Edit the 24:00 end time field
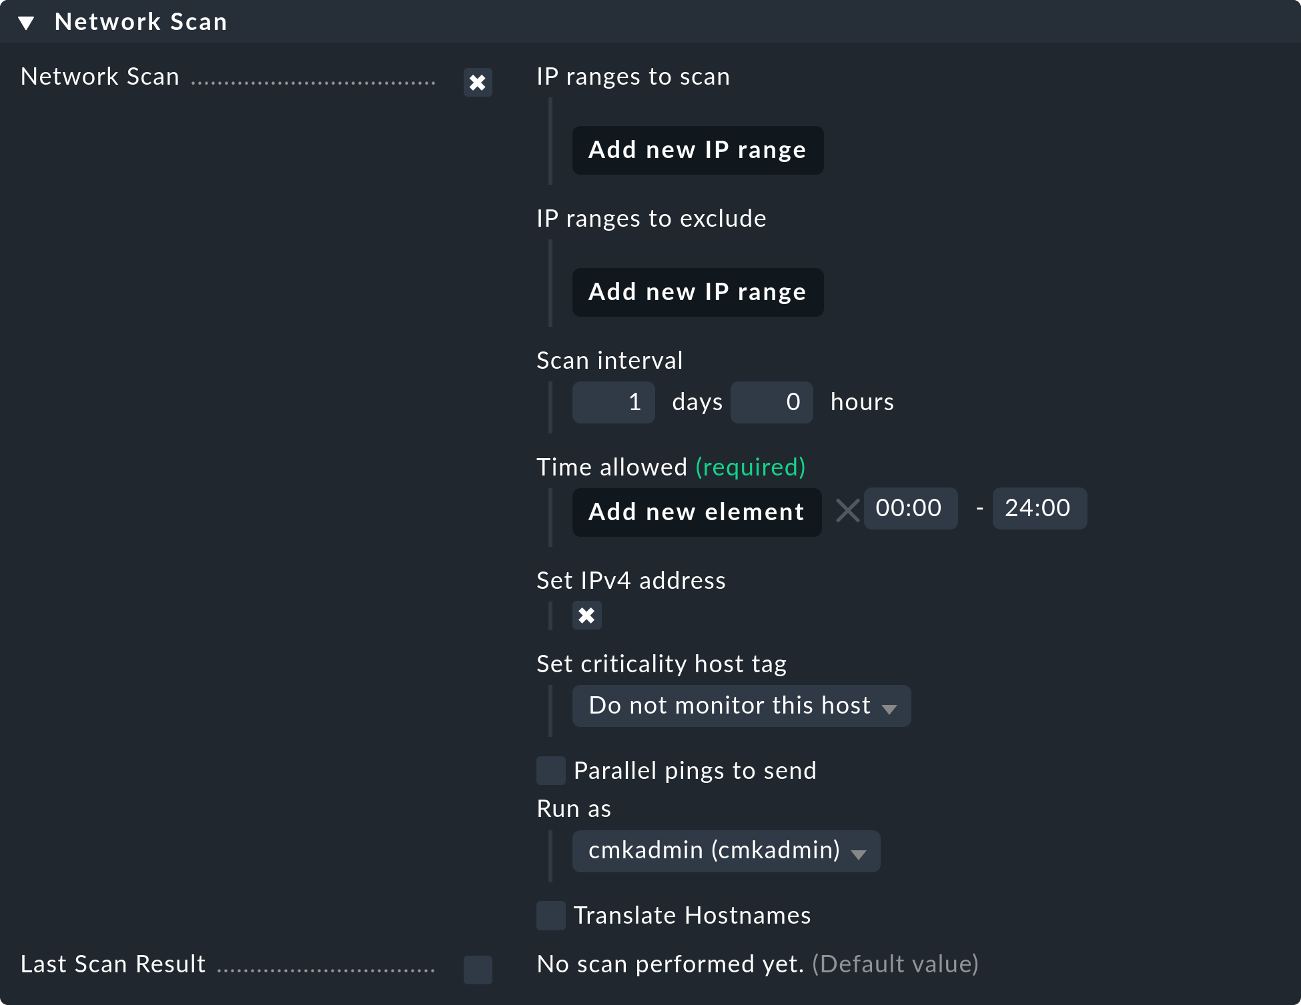 (x=1039, y=509)
